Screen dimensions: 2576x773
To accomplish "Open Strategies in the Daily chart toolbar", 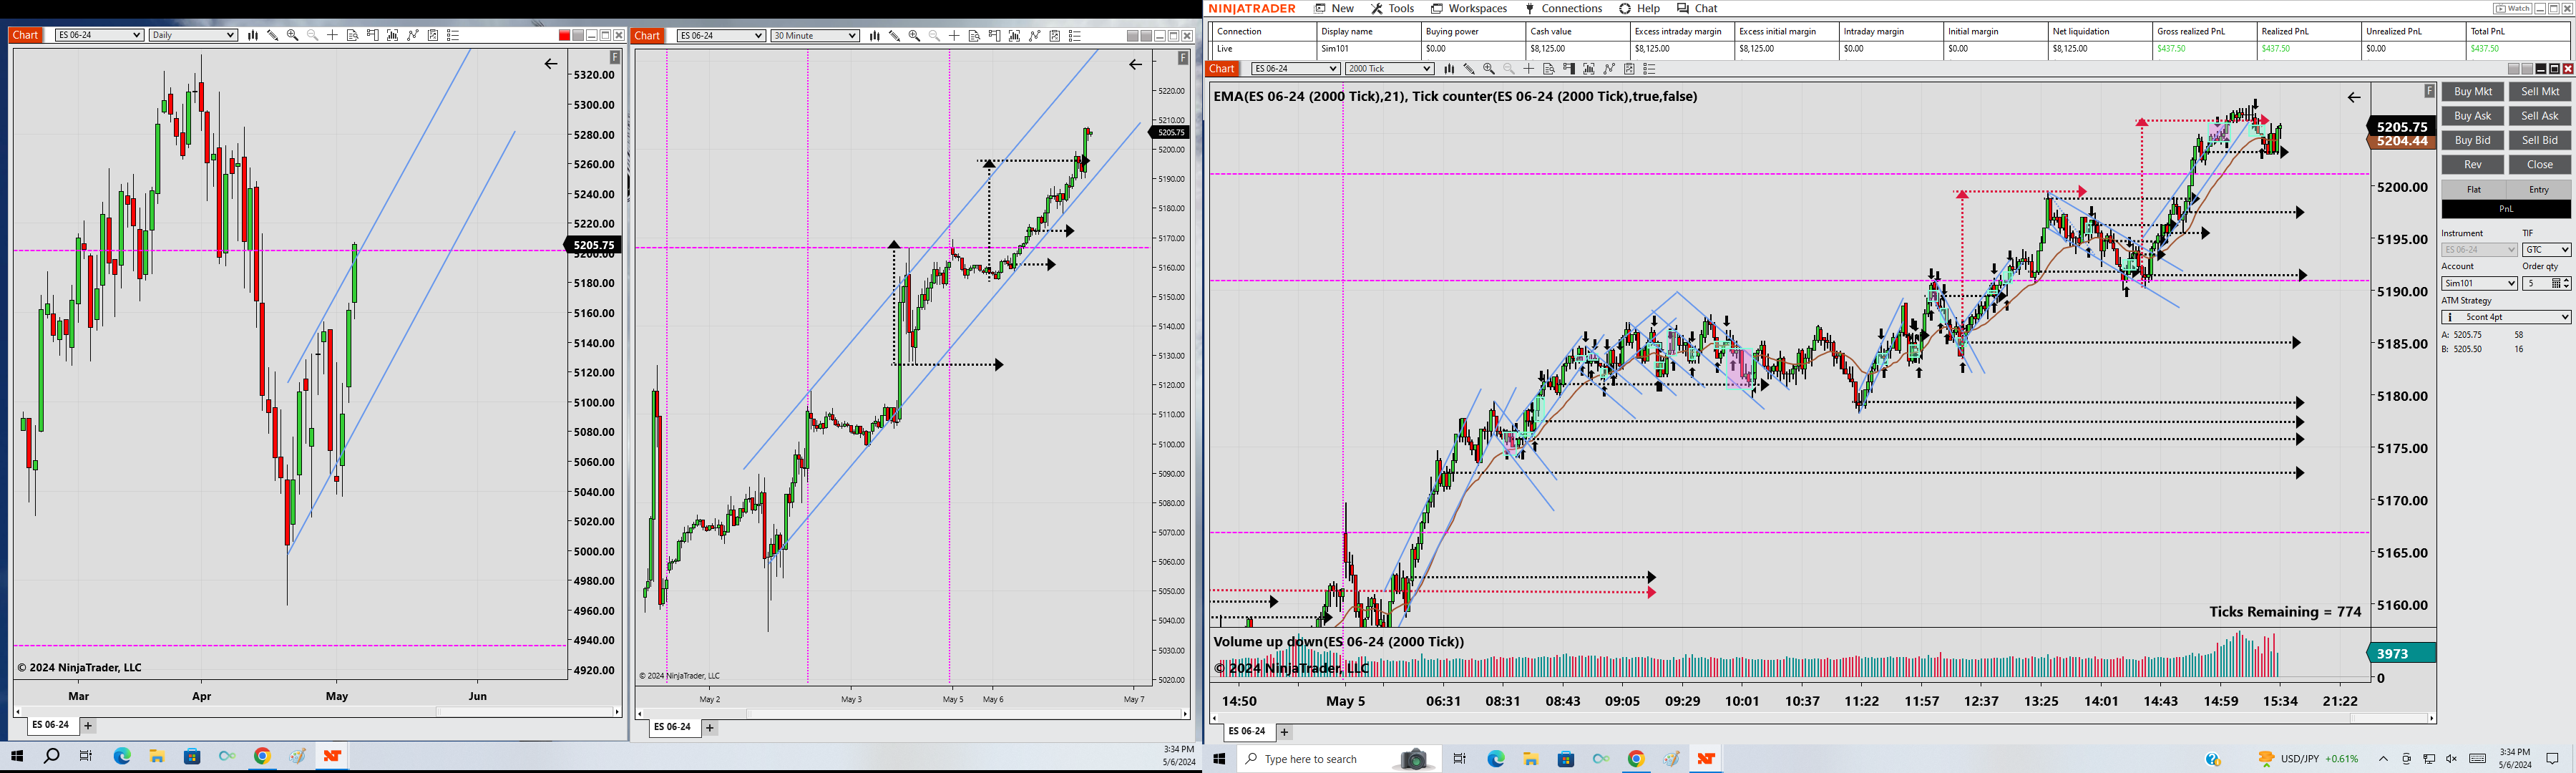I will click(413, 35).
